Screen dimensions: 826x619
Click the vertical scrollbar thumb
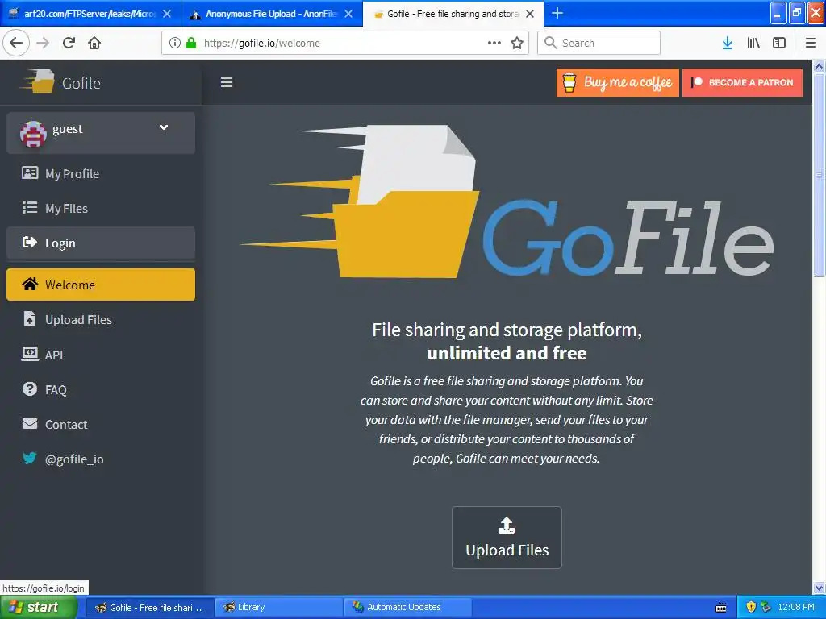819,175
